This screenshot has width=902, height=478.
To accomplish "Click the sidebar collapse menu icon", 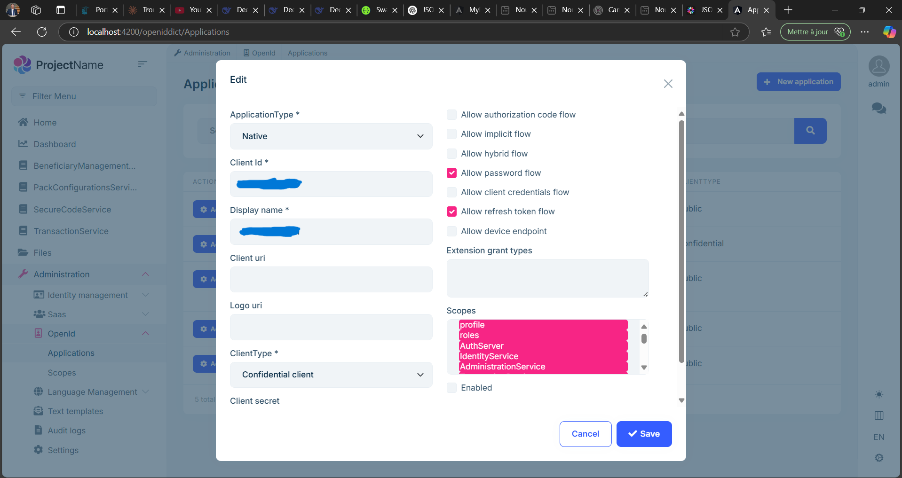I will click(x=142, y=64).
